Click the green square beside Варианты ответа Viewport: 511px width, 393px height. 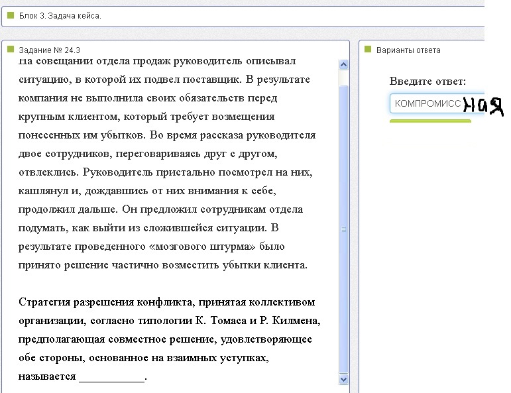click(x=368, y=49)
